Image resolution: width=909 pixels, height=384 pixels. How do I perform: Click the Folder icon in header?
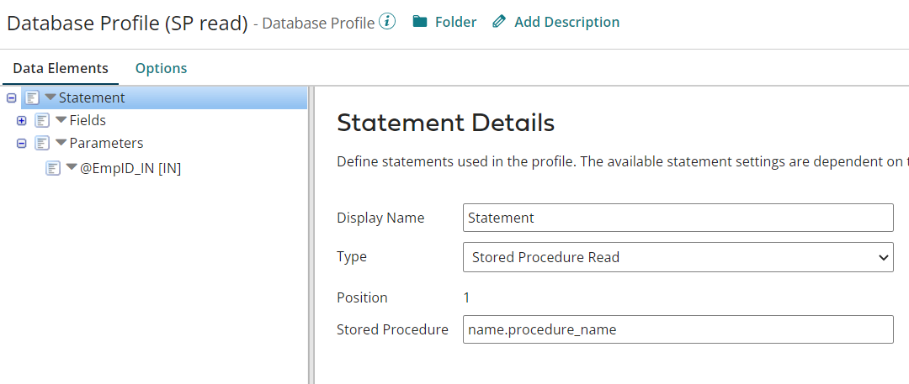tap(420, 22)
